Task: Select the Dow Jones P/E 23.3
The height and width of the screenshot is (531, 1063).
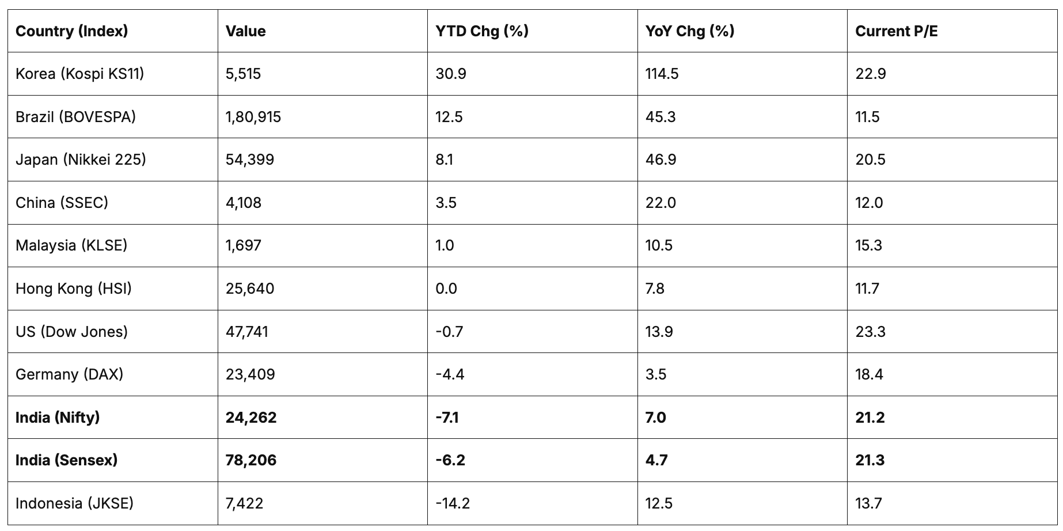Action: (x=870, y=332)
